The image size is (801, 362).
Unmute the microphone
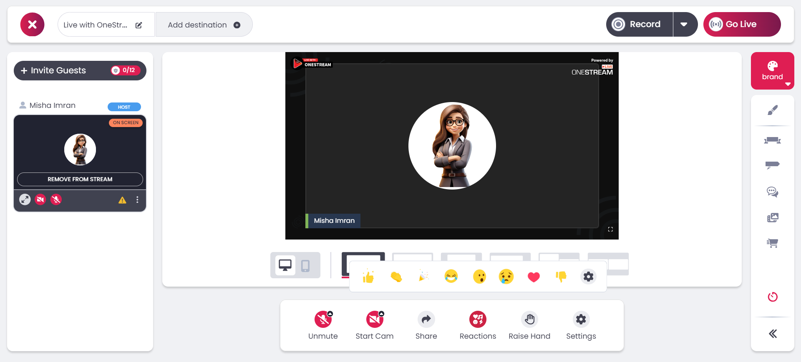point(323,320)
